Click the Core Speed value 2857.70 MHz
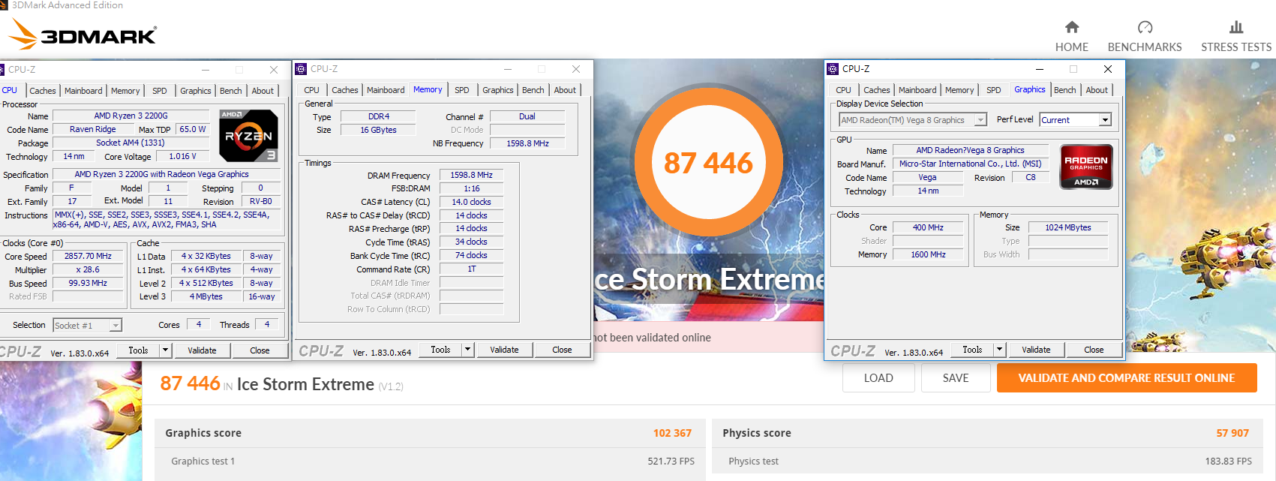The width and height of the screenshot is (1276, 481). (88, 256)
